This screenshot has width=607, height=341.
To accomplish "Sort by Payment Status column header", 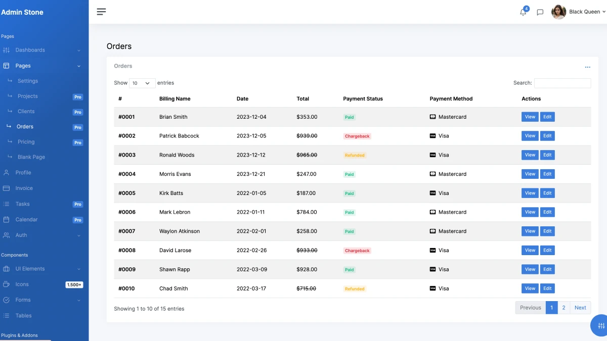I will click(363, 99).
